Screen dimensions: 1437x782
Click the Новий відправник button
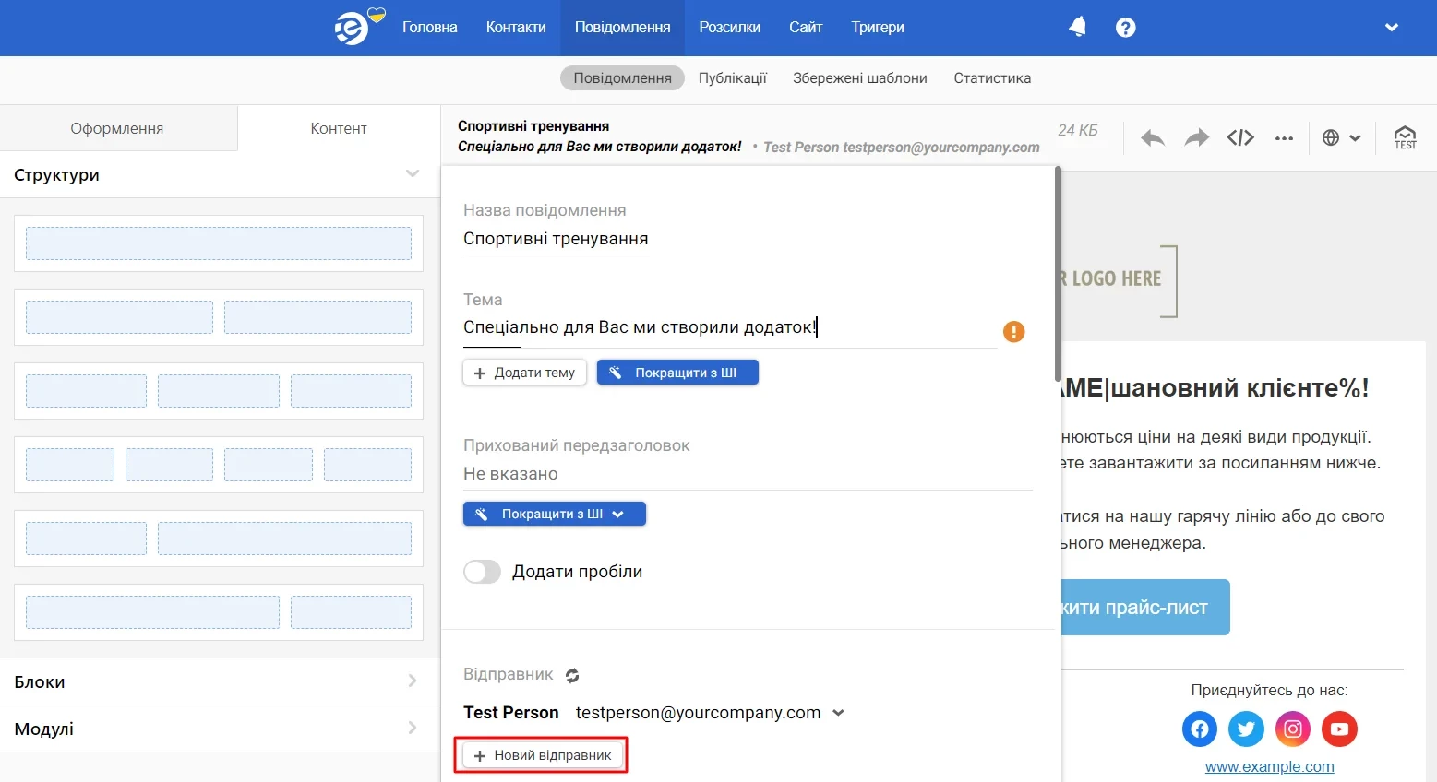(x=542, y=755)
